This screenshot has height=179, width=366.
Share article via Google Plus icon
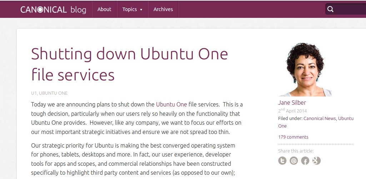coord(316,160)
